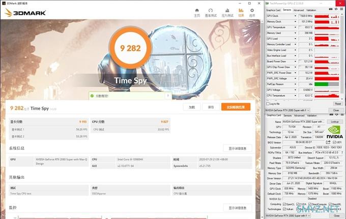Click the GPU-Z title bar app icon
Viewport: 346px width, 219px height.
267,4
